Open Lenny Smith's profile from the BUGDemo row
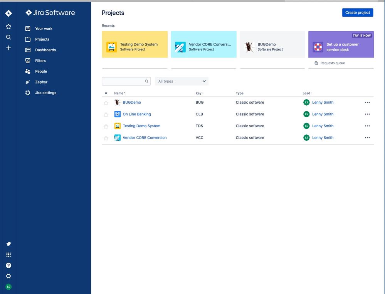Viewport: 385px width, 294px height. click(x=323, y=103)
